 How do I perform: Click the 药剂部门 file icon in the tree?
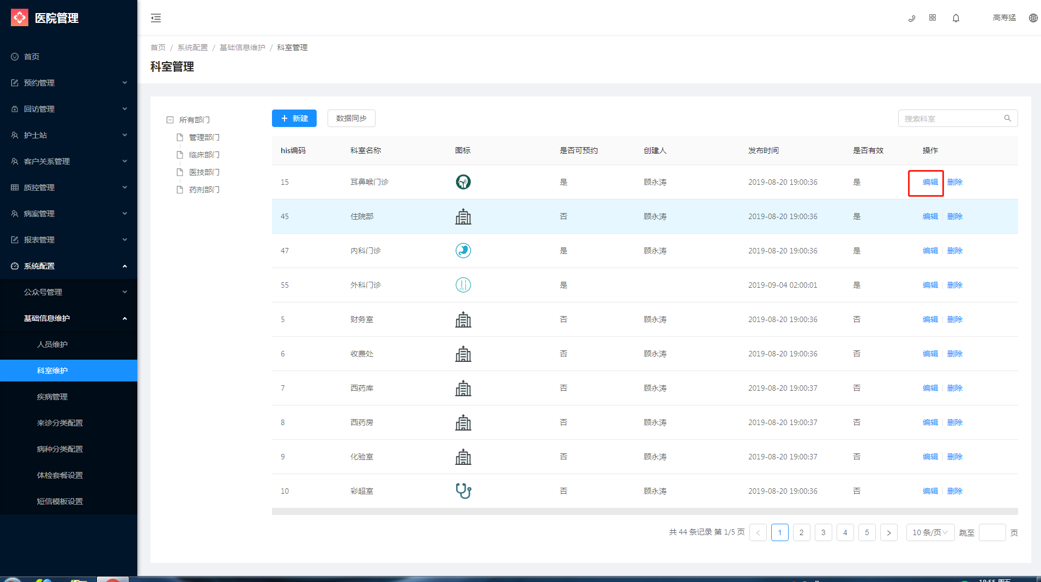click(x=179, y=190)
